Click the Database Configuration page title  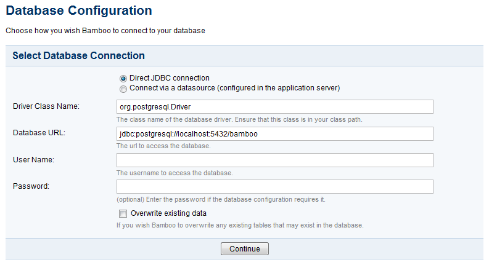click(x=79, y=10)
